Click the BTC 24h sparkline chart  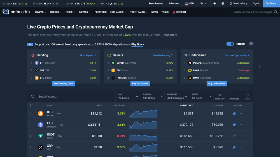pyautogui.click(x=143, y=114)
